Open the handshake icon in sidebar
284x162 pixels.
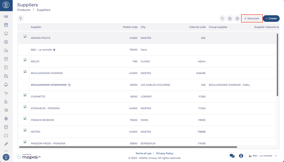coord(6,16)
